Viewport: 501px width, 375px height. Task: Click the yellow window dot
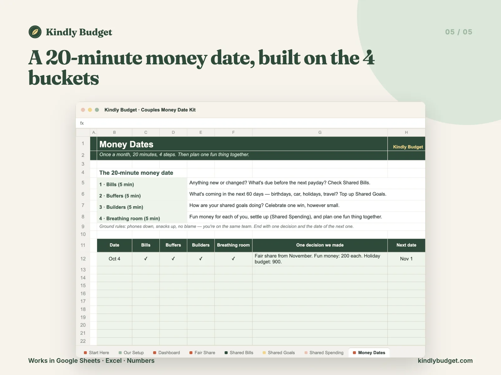pyautogui.click(x=90, y=110)
